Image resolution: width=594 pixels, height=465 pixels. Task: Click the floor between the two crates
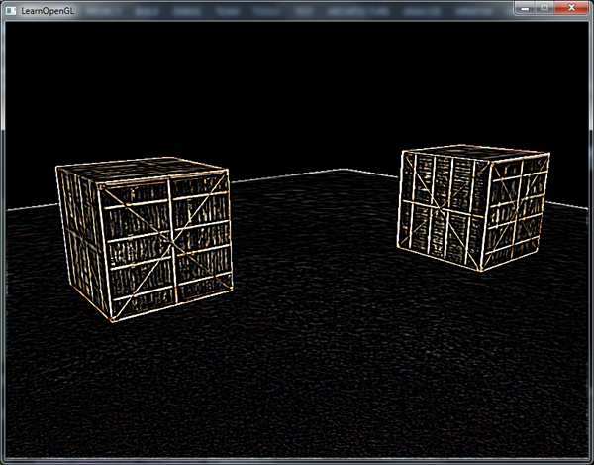tap(317, 248)
